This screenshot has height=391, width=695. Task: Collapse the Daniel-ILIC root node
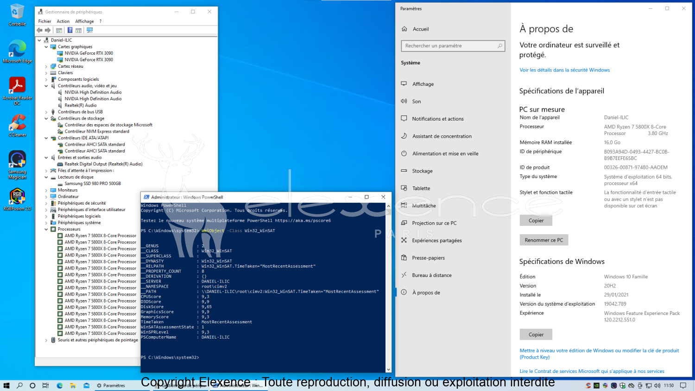(x=40, y=40)
